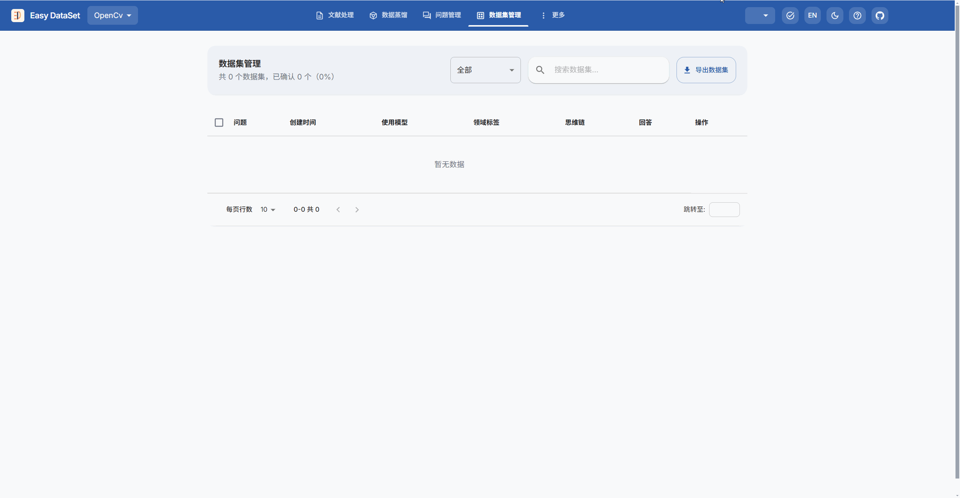The width and height of the screenshot is (960, 498).
Task: Expand the model selector dropdown in header
Action: coord(760,15)
